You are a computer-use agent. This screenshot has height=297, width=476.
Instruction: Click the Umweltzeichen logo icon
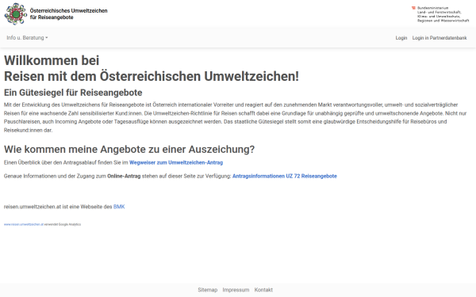16,14
